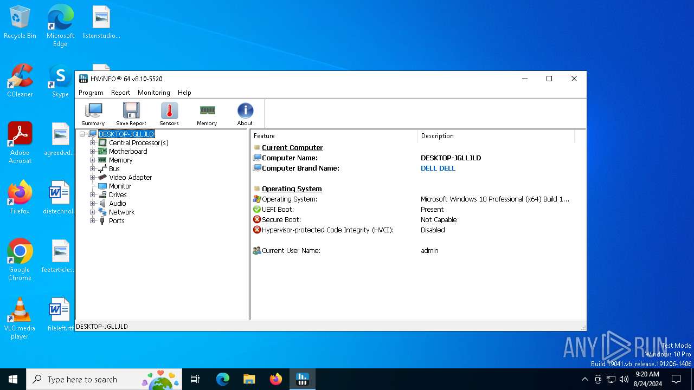Open the Report menu

coord(120,93)
